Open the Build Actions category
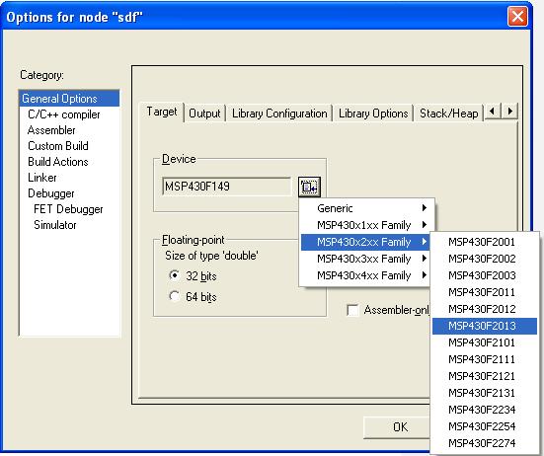The width and height of the screenshot is (544, 456). 58,162
